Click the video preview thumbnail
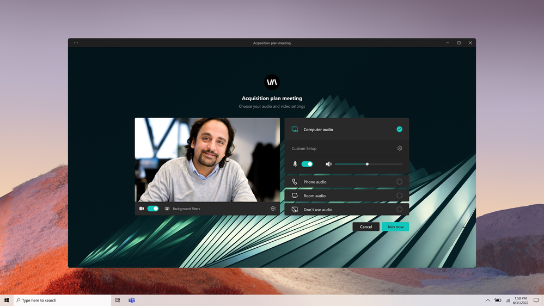 207,160
